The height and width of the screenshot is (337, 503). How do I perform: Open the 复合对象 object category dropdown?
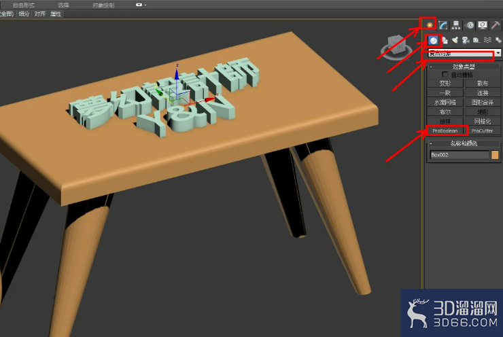coord(464,53)
